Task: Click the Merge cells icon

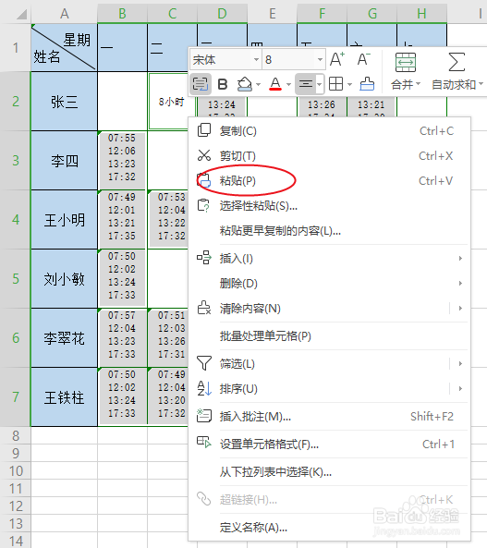Action: click(x=406, y=62)
